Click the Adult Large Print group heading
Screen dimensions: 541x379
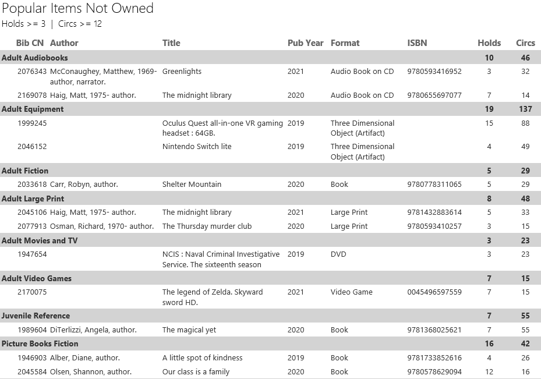point(33,199)
